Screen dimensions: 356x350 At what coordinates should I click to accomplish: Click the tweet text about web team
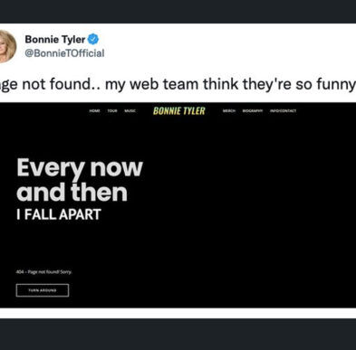(x=178, y=84)
